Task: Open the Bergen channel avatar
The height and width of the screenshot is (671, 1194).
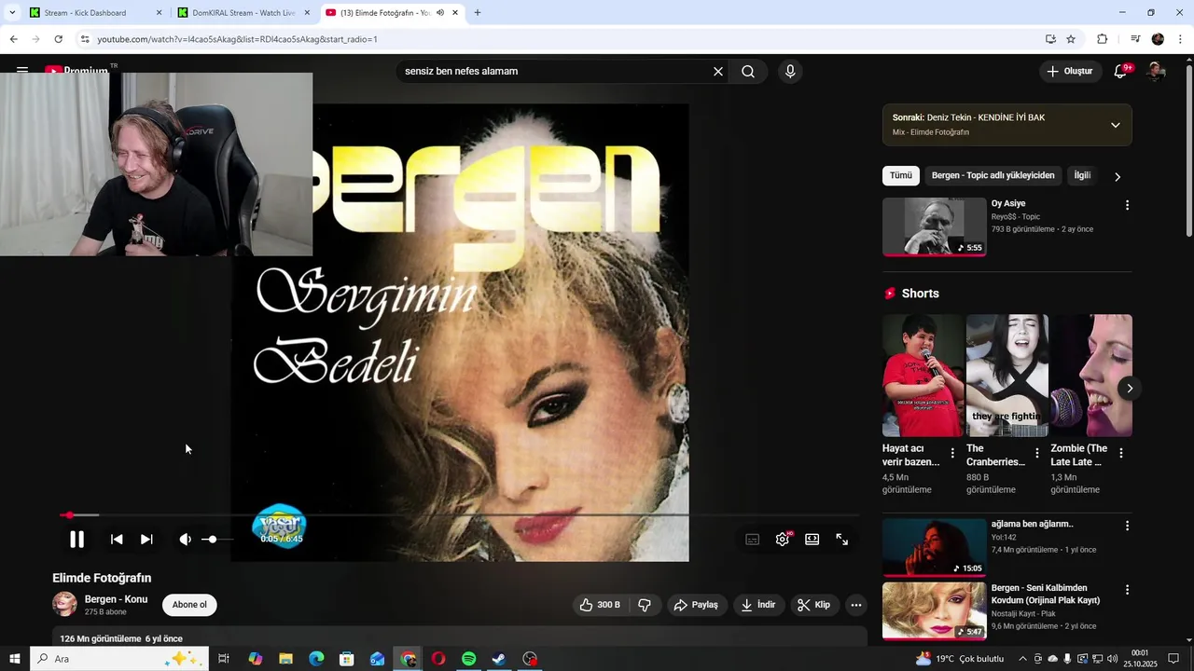Action: click(x=64, y=604)
